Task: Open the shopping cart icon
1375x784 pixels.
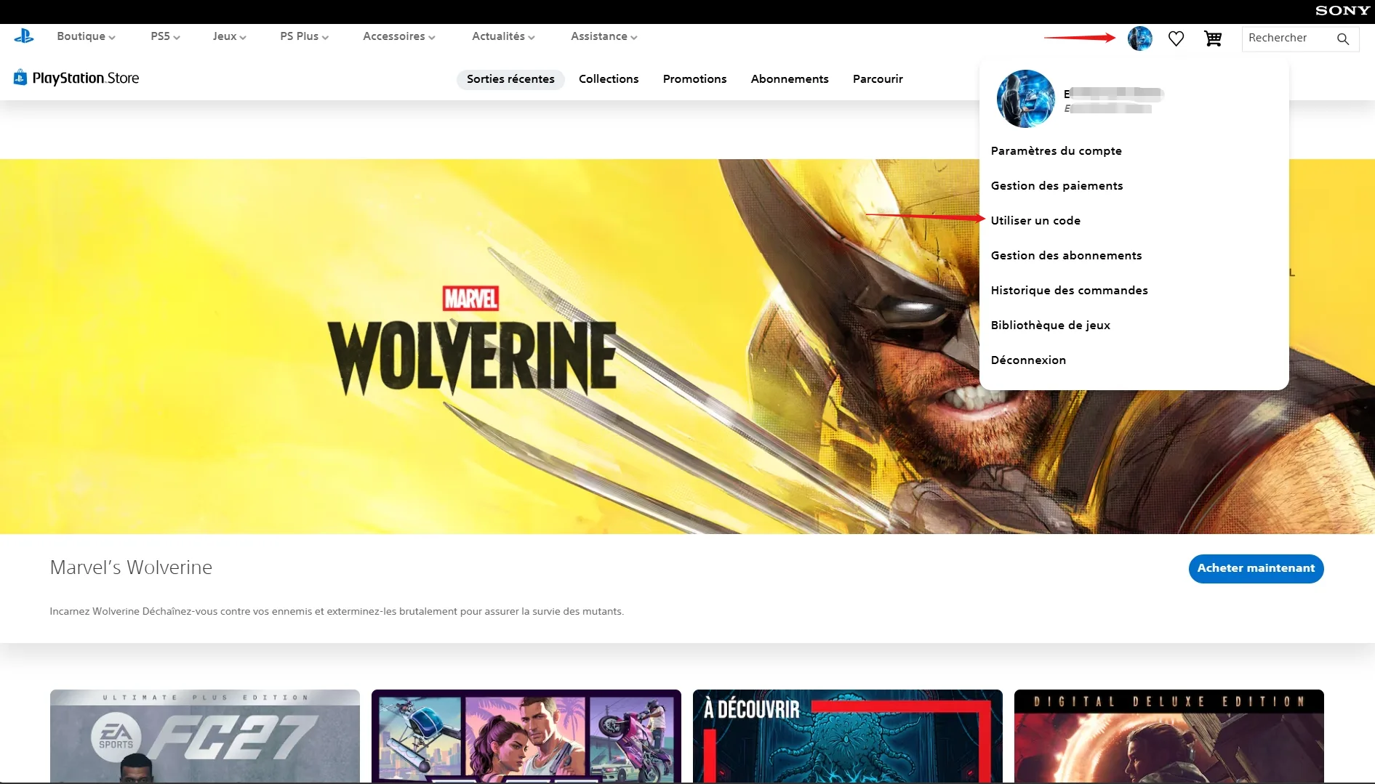Action: (x=1213, y=39)
